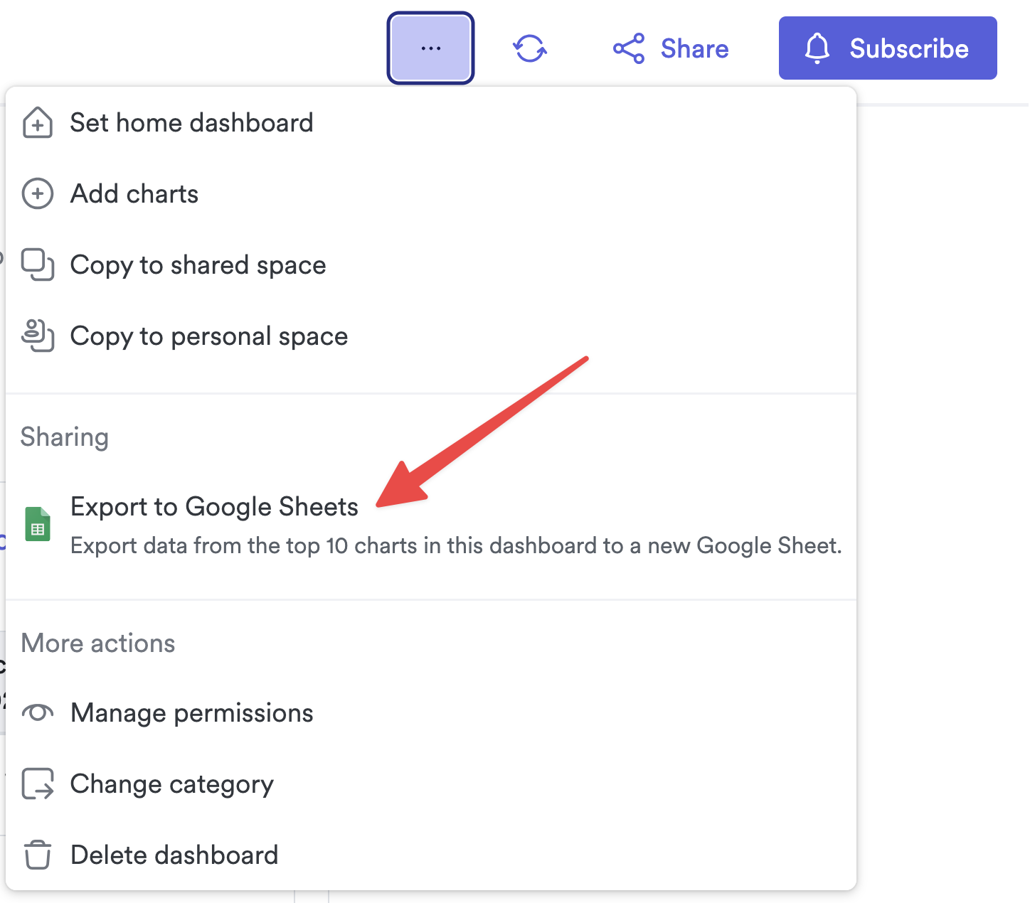Click the arrow icon beside Change category

[x=38, y=784]
